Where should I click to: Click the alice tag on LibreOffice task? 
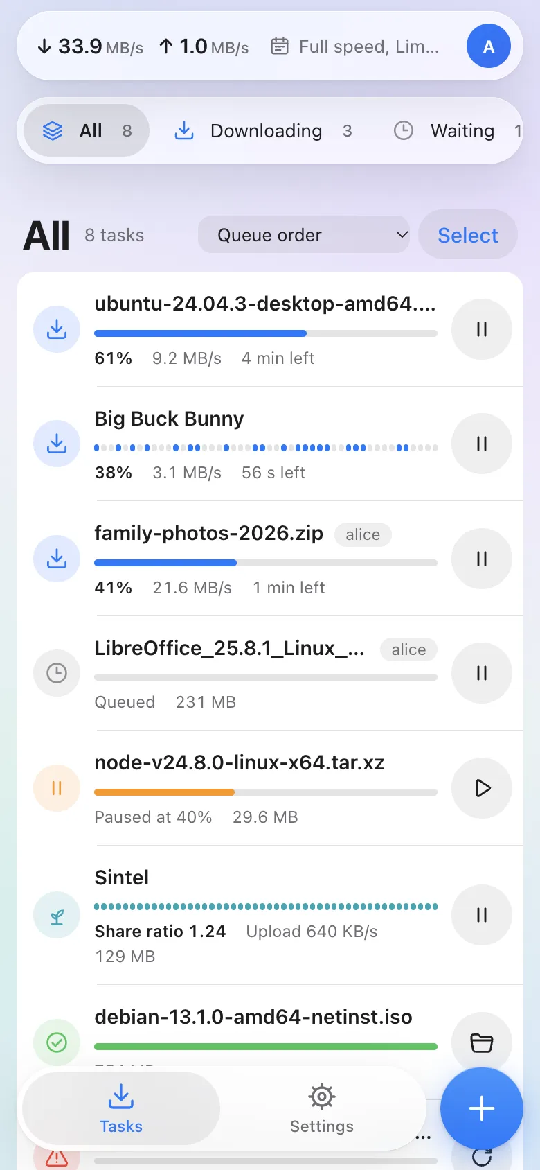[x=408, y=649]
